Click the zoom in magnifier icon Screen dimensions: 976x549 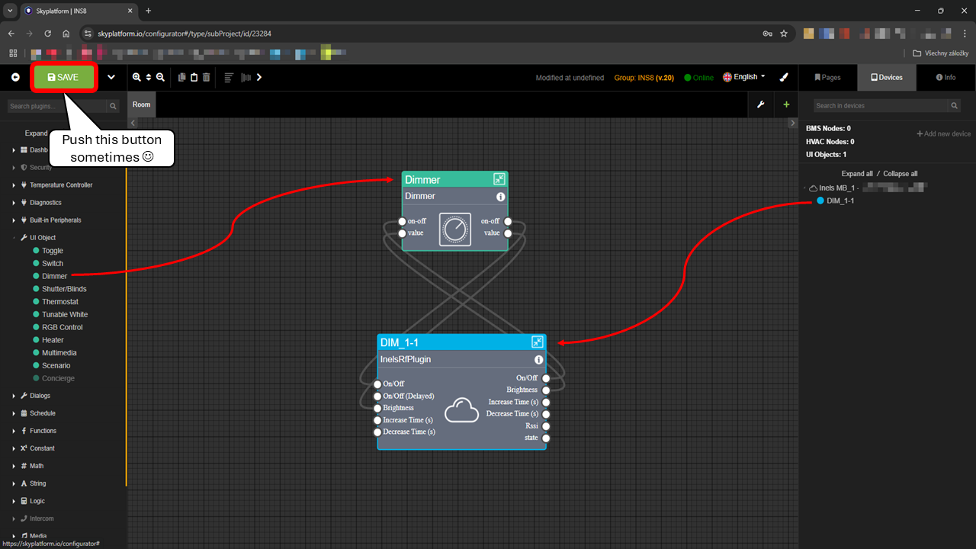click(x=136, y=77)
